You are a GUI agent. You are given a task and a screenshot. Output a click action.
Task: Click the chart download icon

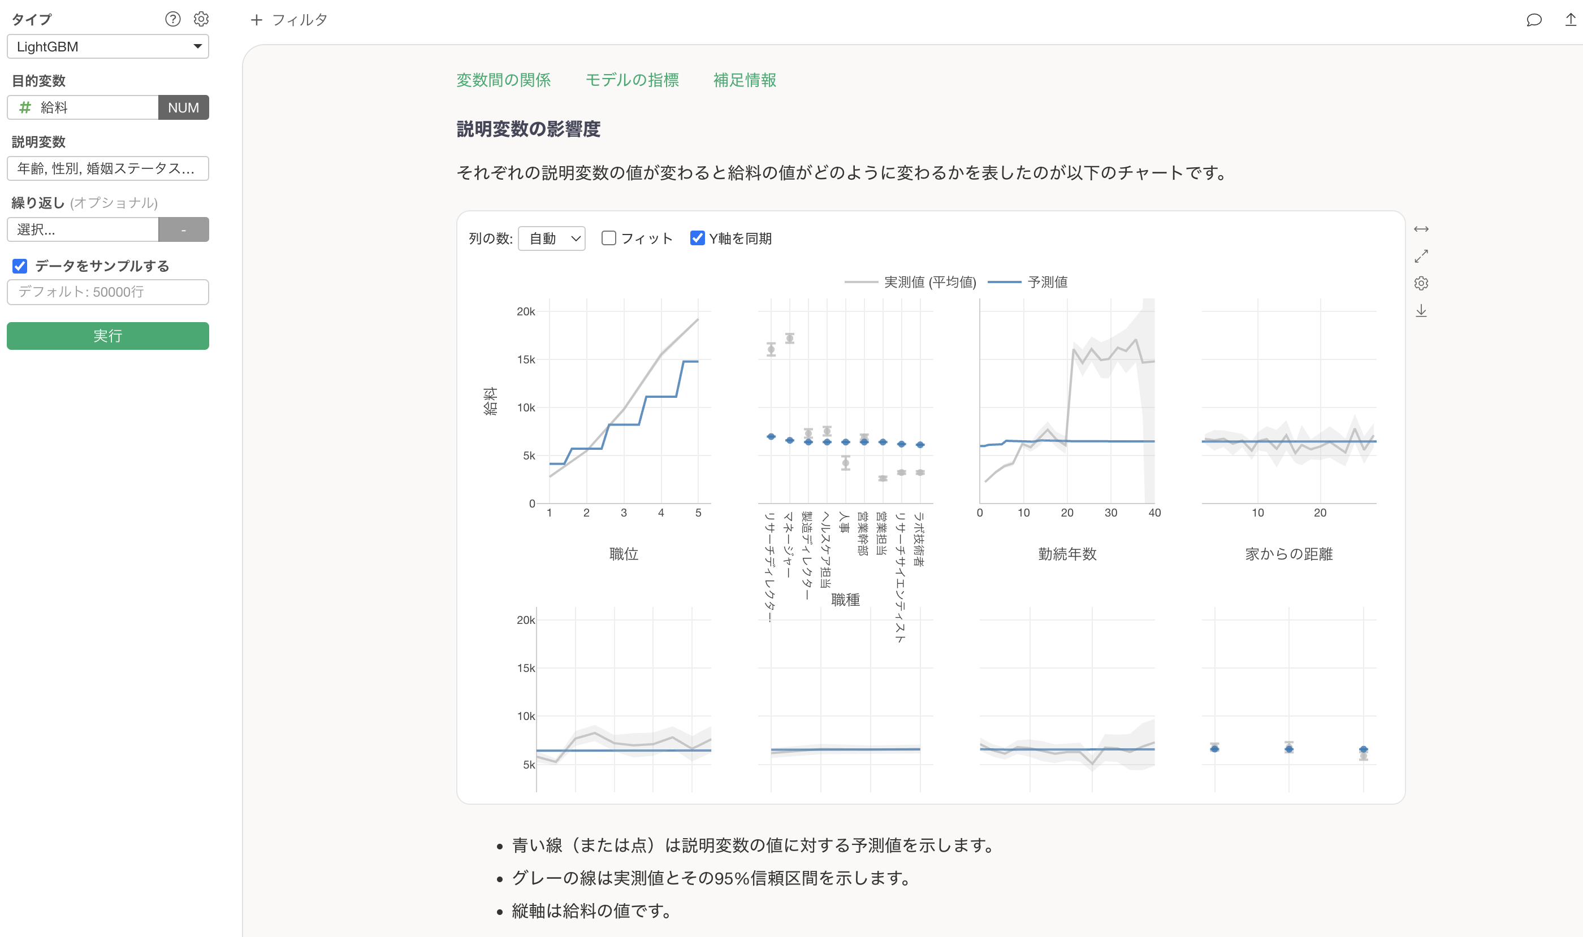(1421, 311)
